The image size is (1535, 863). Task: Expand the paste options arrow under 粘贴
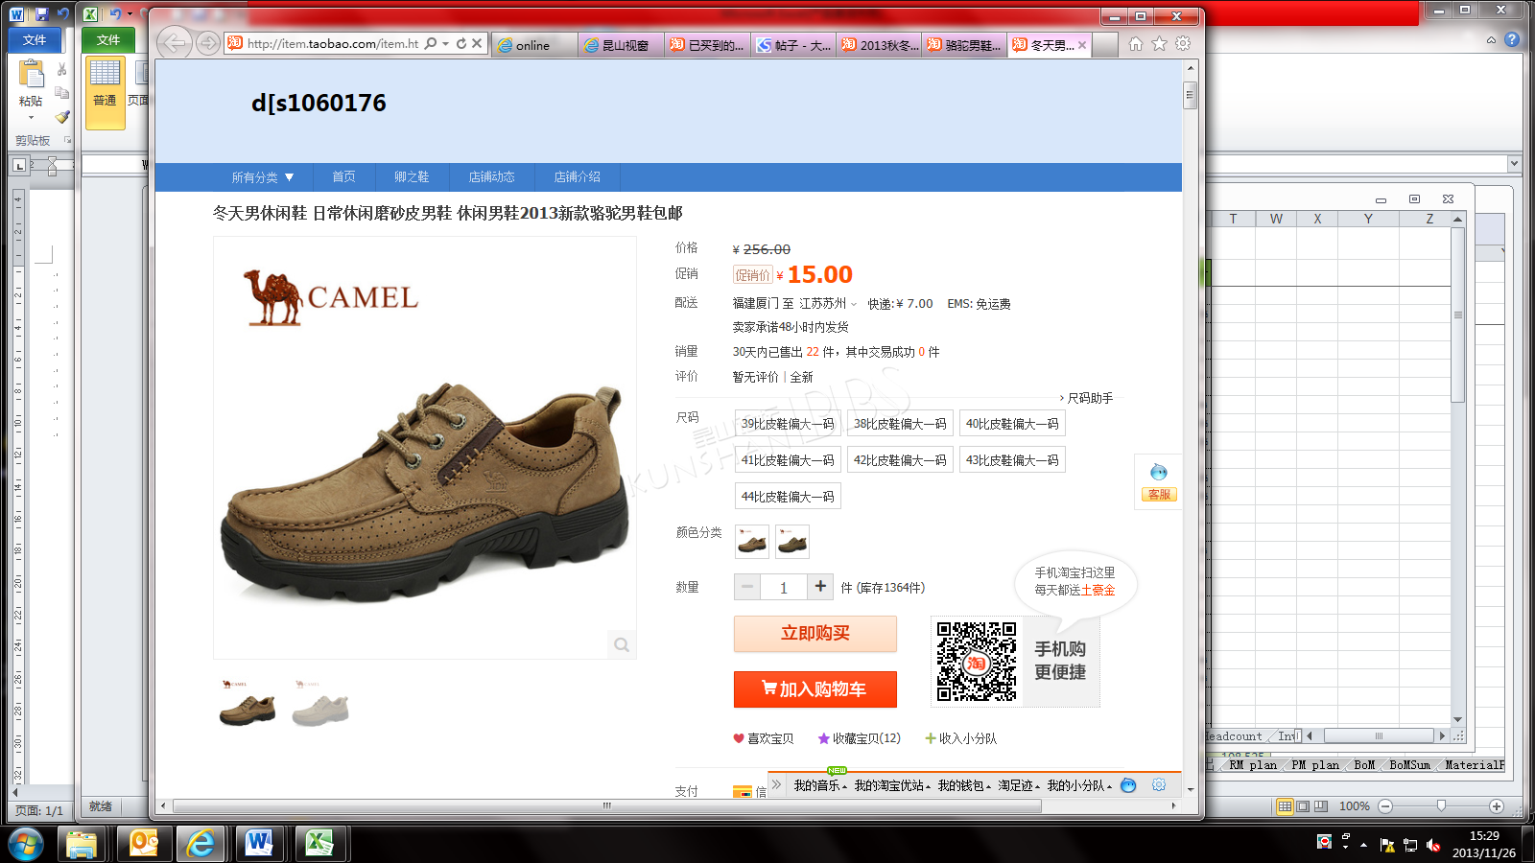point(31,118)
